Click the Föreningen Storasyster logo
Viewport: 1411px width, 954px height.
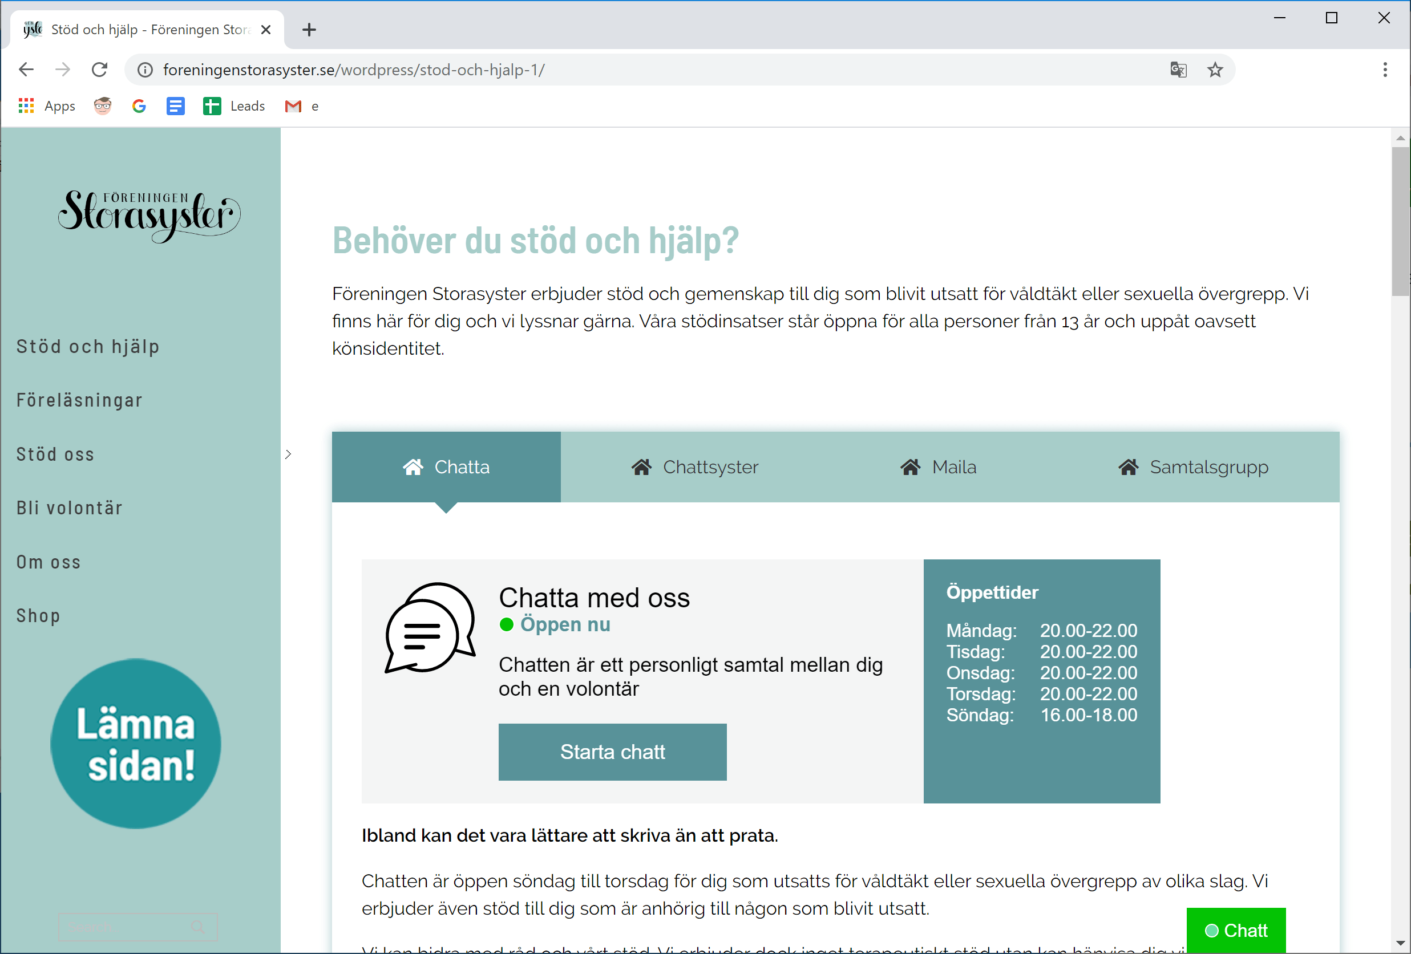149,215
